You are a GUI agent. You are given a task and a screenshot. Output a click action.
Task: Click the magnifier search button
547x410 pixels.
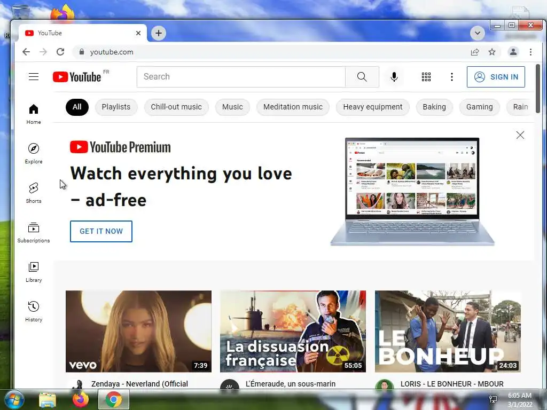tap(362, 77)
